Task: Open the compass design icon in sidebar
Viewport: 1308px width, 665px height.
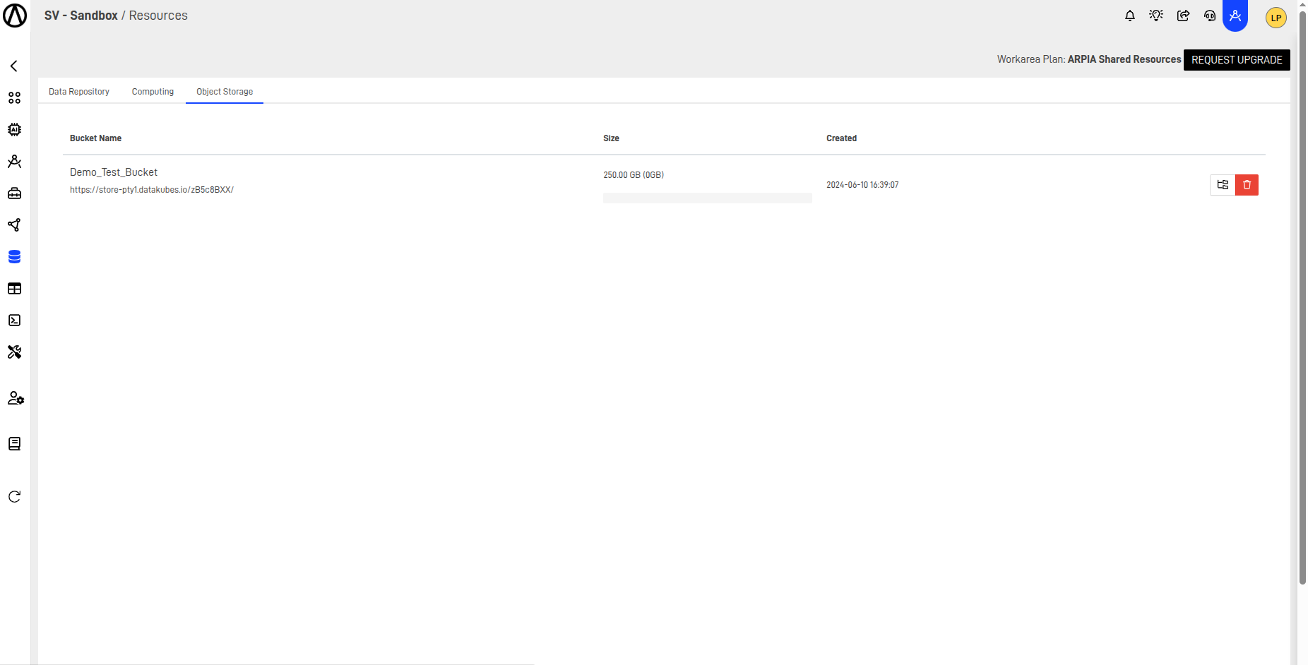Action: (x=14, y=161)
